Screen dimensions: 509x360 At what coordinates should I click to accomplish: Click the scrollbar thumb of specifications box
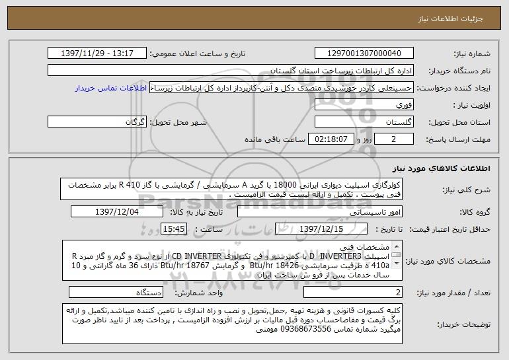pyautogui.click(x=397, y=255)
